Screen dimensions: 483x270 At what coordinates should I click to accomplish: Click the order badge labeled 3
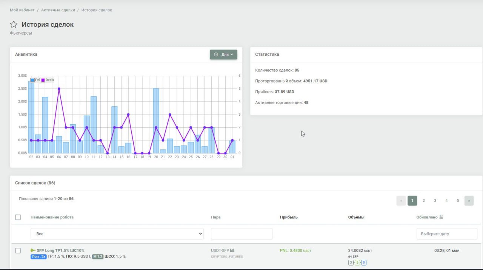351,262
